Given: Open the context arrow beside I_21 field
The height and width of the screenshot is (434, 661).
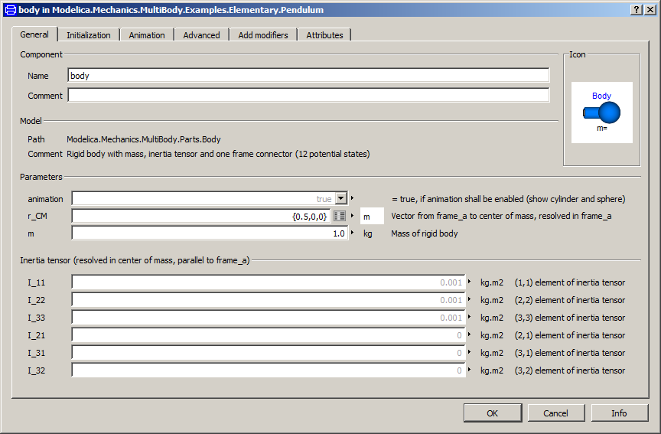Looking at the screenshot, I should click(x=470, y=335).
